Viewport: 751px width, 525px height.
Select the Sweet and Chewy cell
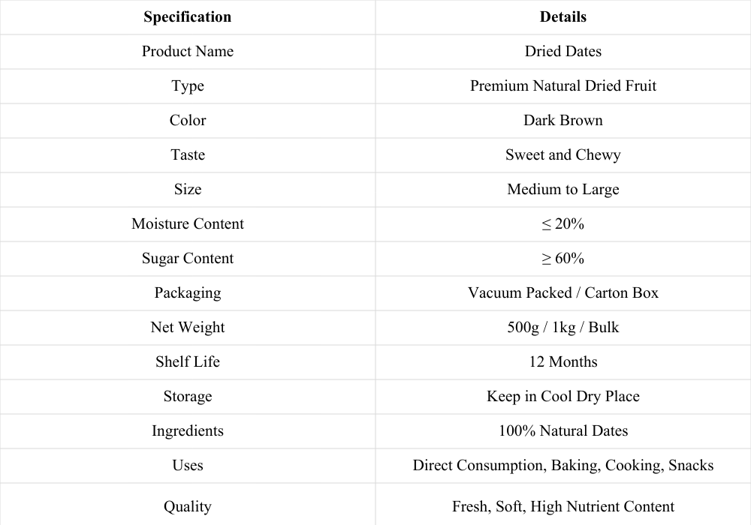click(562, 154)
